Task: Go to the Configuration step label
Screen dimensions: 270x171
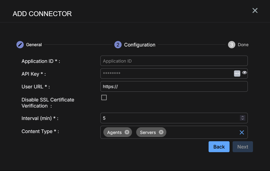Action: click(140, 45)
